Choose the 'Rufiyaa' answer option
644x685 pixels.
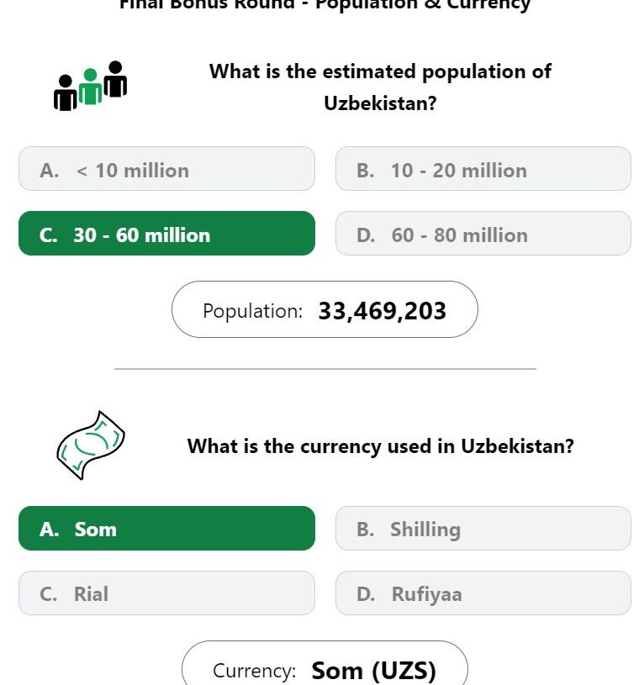coord(483,593)
